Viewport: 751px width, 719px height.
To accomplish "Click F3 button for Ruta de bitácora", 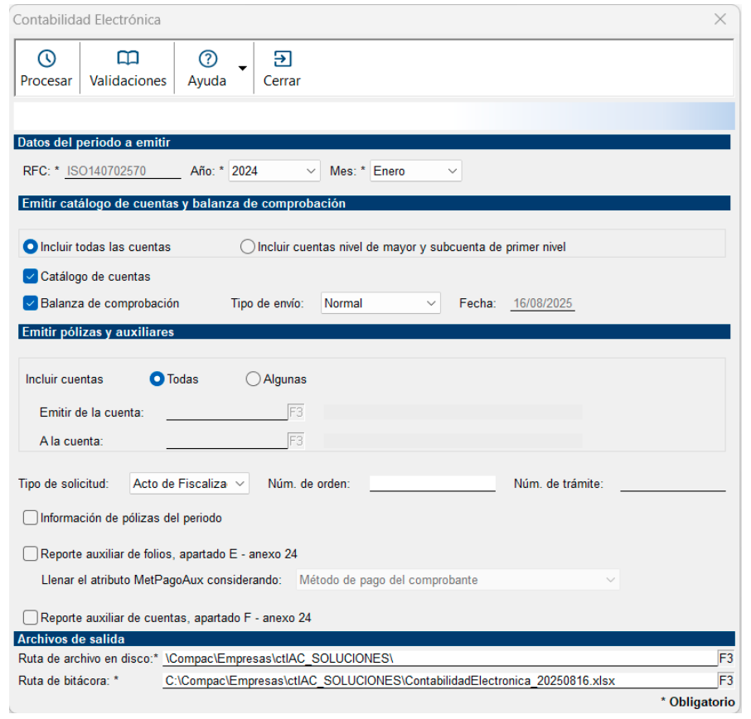I will [725, 680].
